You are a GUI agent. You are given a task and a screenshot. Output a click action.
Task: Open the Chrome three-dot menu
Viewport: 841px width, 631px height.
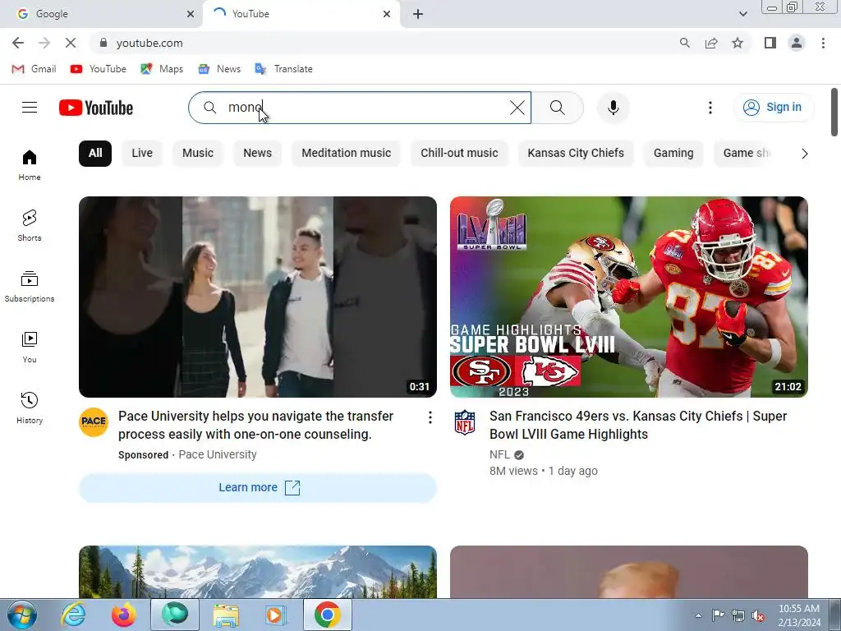[823, 43]
